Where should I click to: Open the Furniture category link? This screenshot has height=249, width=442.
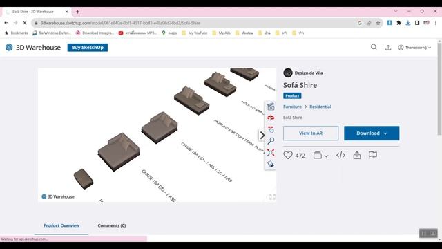tap(292, 107)
